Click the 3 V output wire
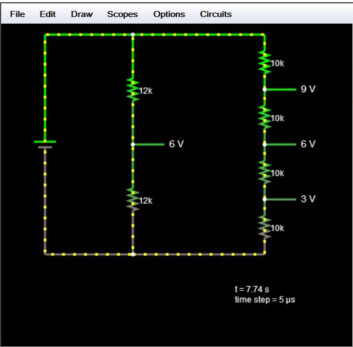 coord(282,199)
